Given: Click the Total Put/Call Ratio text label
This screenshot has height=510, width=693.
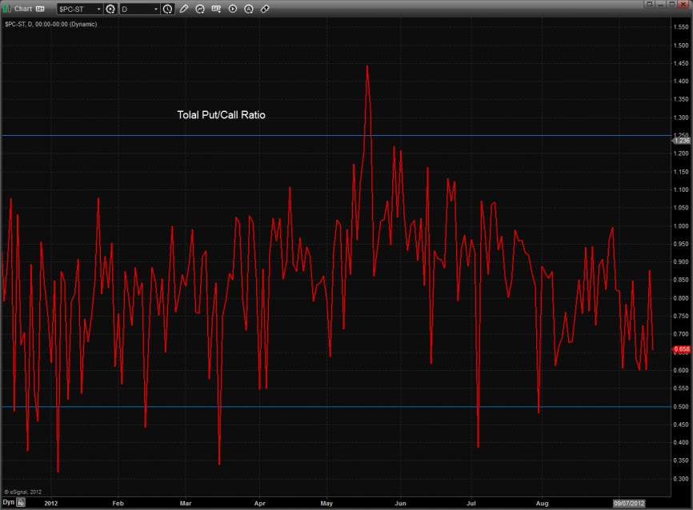Looking at the screenshot, I should 221,115.
